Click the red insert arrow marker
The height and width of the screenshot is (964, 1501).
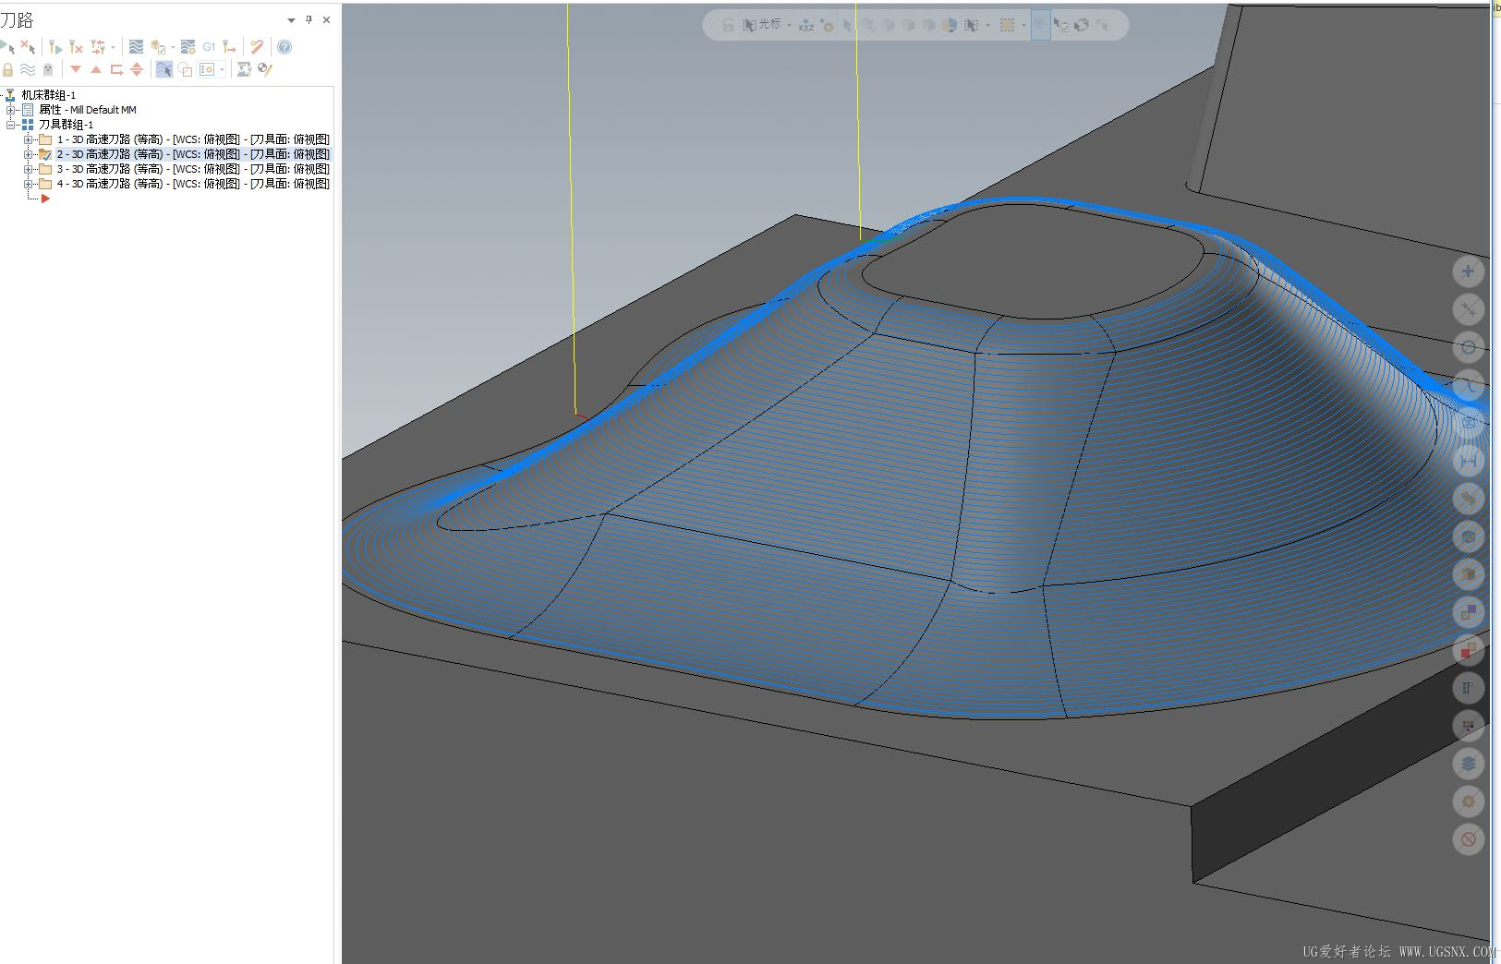point(45,199)
